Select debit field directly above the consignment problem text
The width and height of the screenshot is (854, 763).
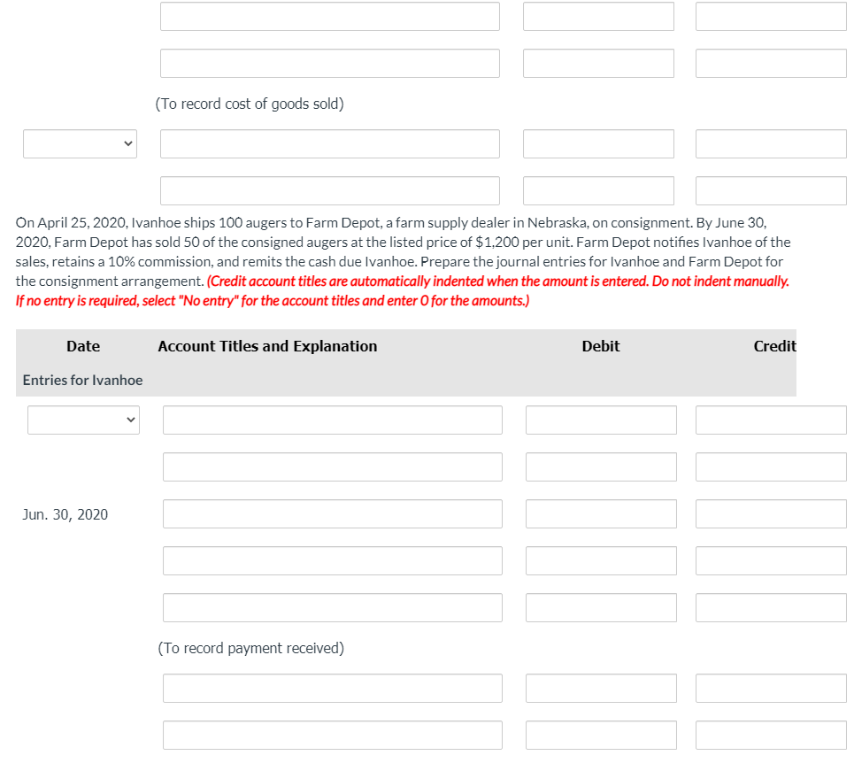pyautogui.click(x=598, y=190)
